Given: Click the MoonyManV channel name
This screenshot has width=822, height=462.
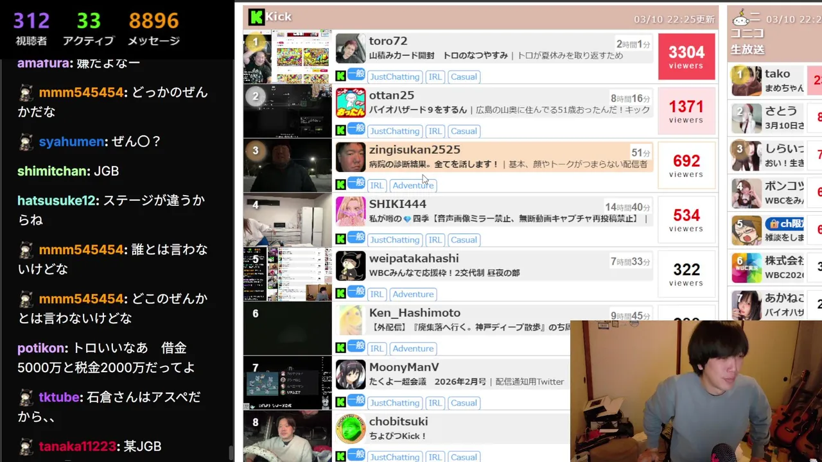Looking at the screenshot, I should 404,367.
